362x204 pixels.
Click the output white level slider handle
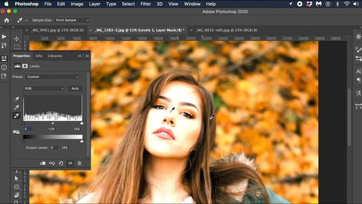pyautogui.click(x=81, y=141)
